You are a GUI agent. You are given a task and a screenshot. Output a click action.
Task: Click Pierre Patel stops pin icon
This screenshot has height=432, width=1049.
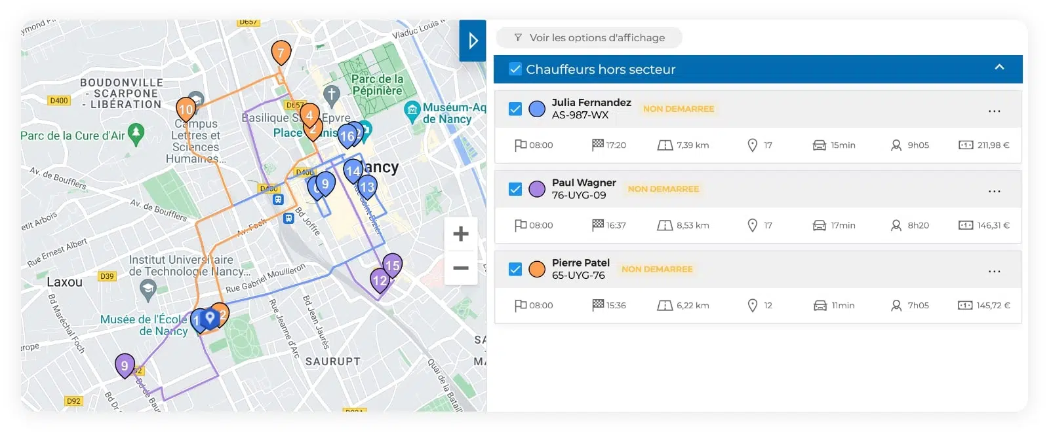(753, 306)
